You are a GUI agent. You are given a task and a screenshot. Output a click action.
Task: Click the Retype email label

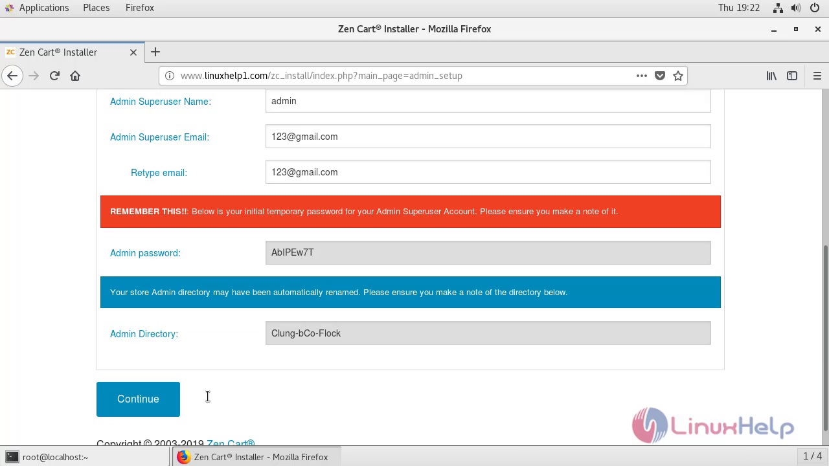(x=159, y=173)
